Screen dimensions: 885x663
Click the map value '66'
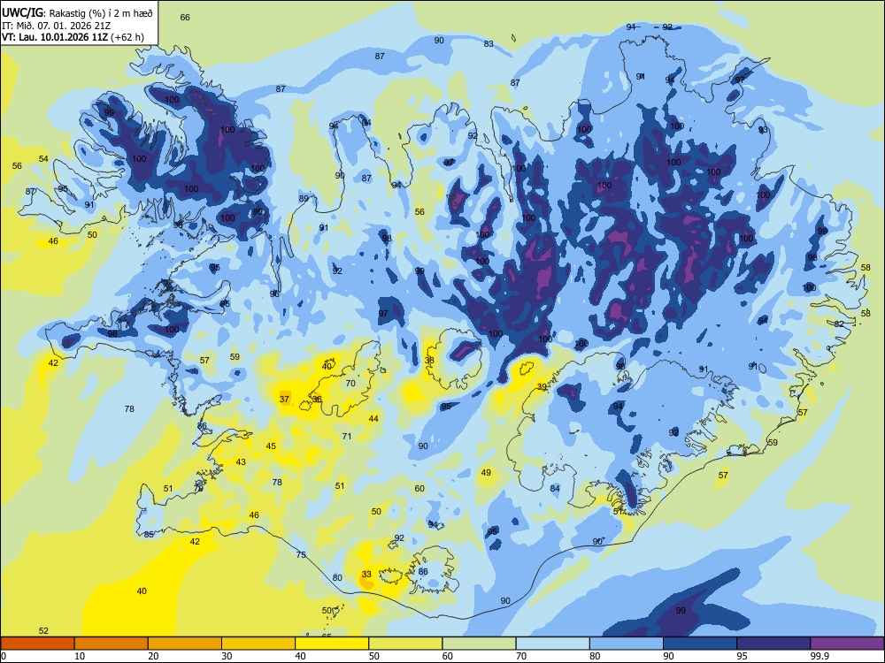click(x=185, y=17)
